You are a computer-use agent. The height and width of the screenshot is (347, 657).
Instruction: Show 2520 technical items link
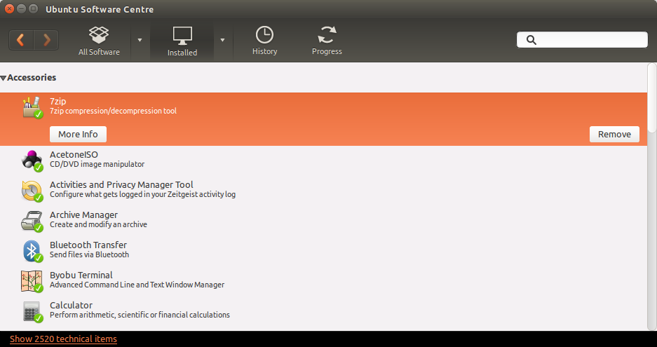click(63, 339)
